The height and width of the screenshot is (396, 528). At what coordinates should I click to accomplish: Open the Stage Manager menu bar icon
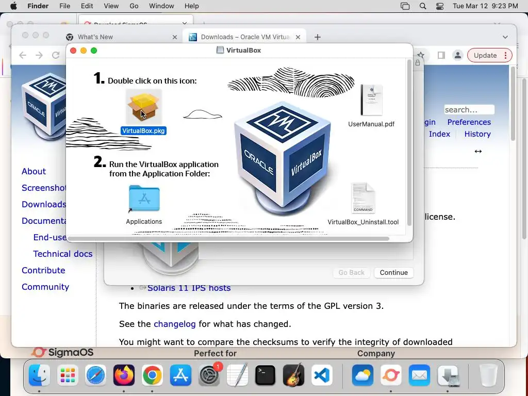(x=405, y=6)
